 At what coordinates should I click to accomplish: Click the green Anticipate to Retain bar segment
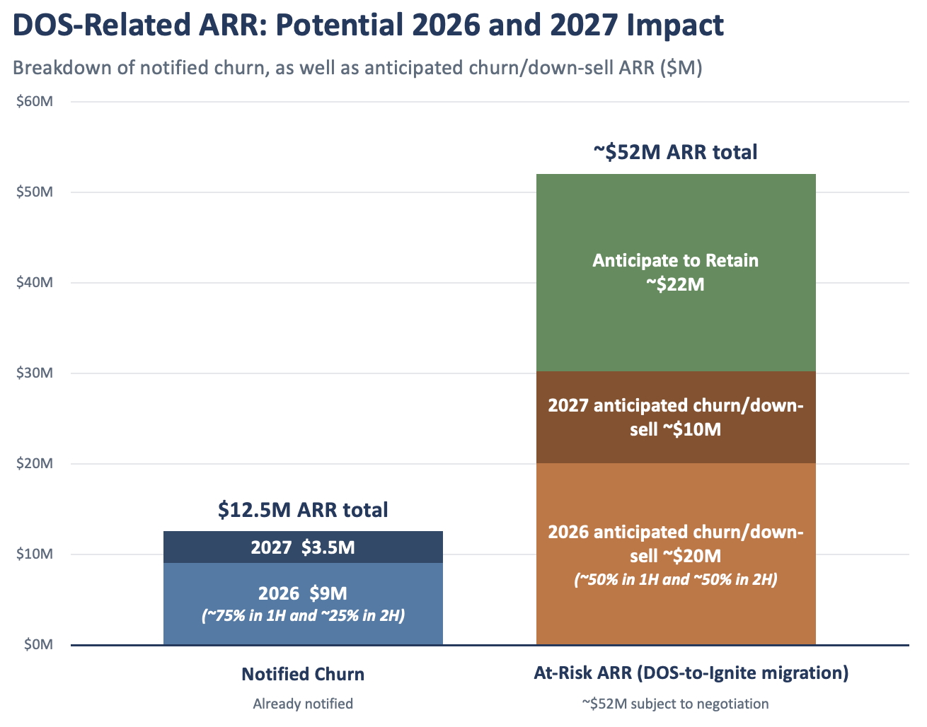(676, 273)
